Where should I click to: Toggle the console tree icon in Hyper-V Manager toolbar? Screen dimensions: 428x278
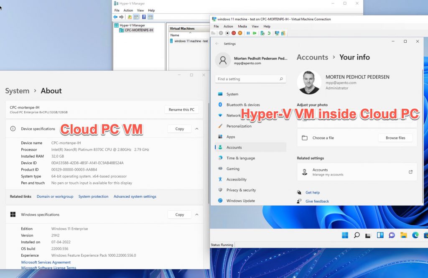[x=136, y=17]
